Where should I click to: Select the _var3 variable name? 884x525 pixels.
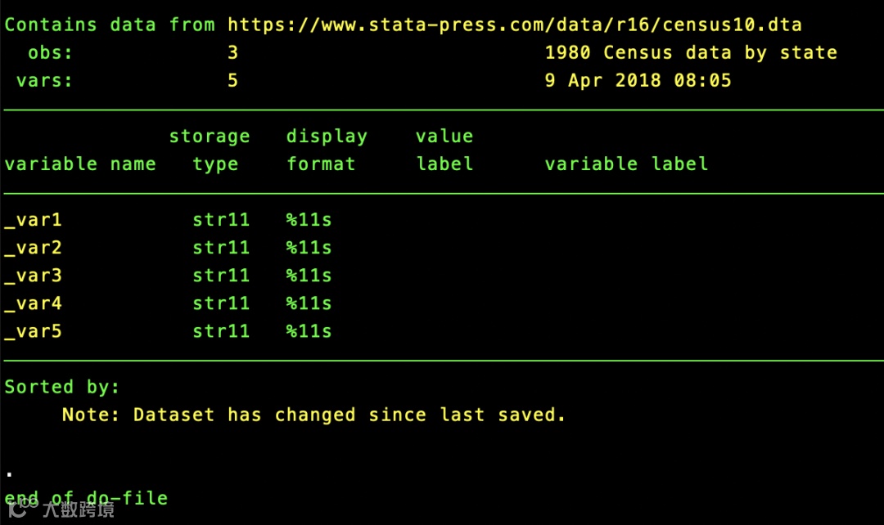[x=33, y=276]
